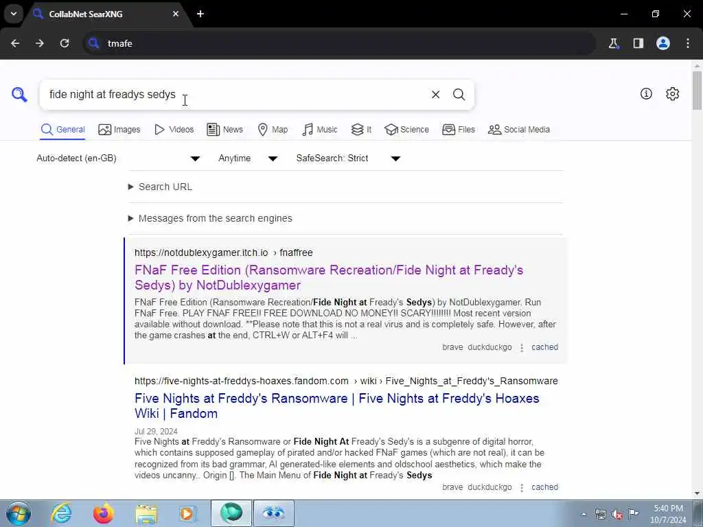The image size is (703, 527).
Task: Click the muted volume tray icon
Action: (617, 514)
